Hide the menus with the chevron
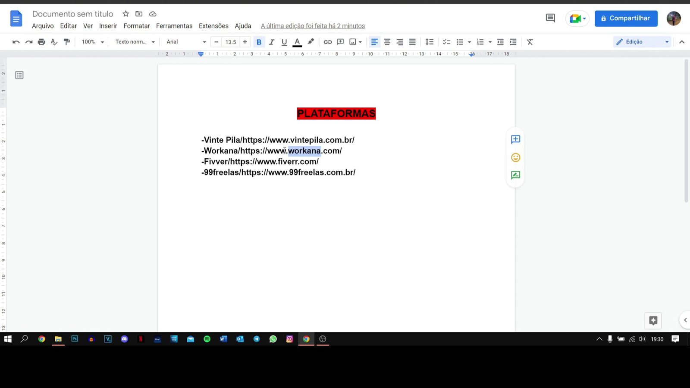Viewport: 690px width, 388px height. pos(682,42)
